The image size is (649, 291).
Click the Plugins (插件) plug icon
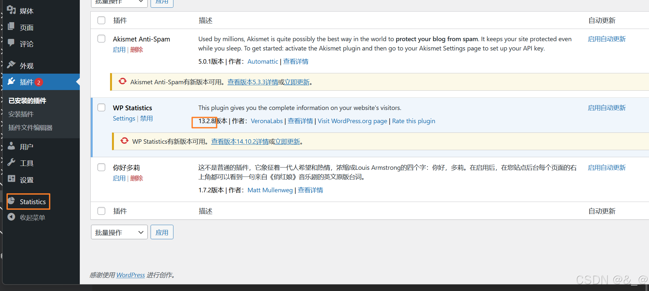11,81
